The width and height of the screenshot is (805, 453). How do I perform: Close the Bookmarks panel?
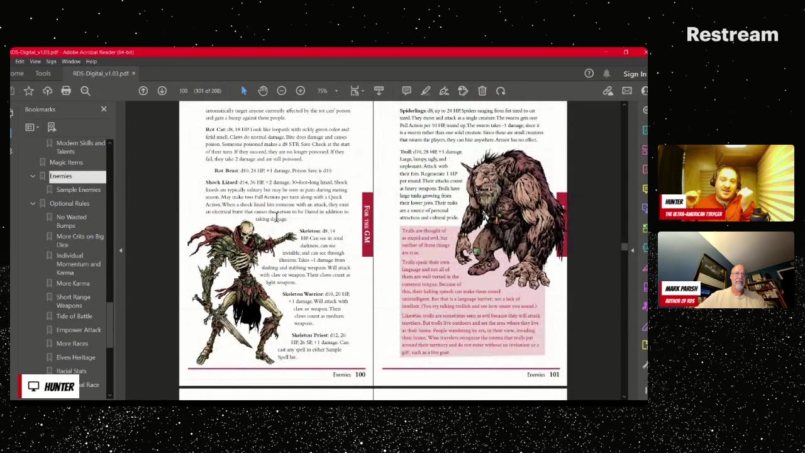(x=104, y=109)
